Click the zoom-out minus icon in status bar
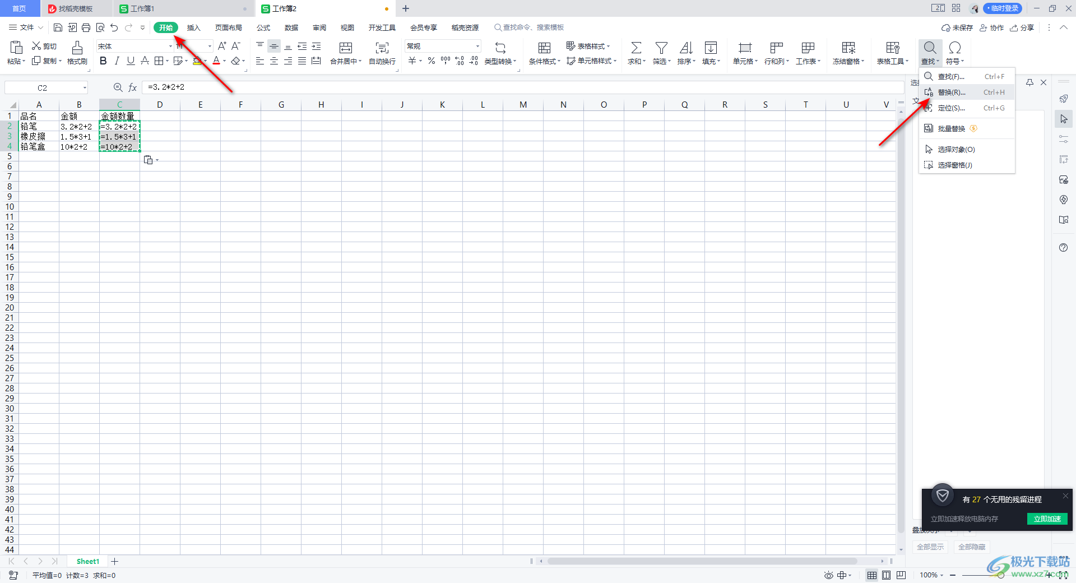The image size is (1076, 583). pos(953,575)
